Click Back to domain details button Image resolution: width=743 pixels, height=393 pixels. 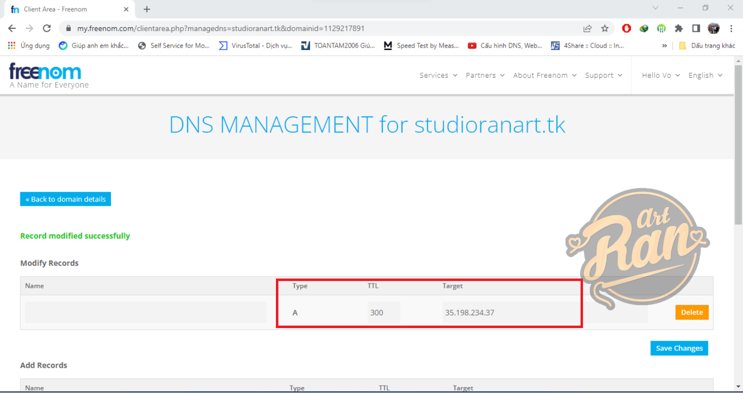[x=65, y=199]
